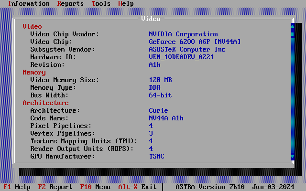Click the Video window title
The image size is (306, 191).
(151, 19)
